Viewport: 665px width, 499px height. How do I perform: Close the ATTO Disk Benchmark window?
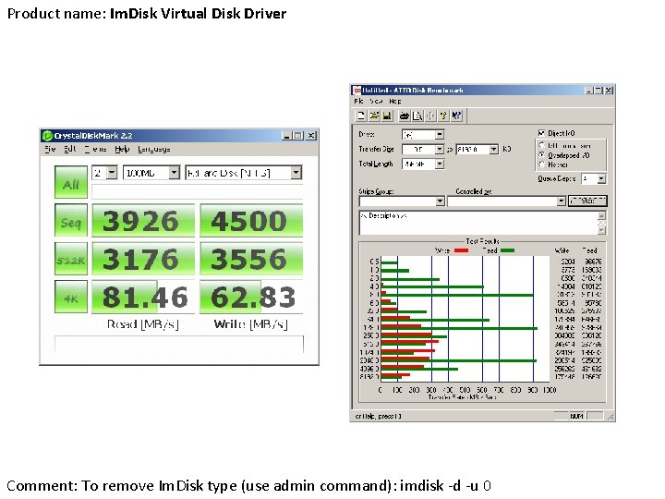pyautogui.click(x=608, y=91)
